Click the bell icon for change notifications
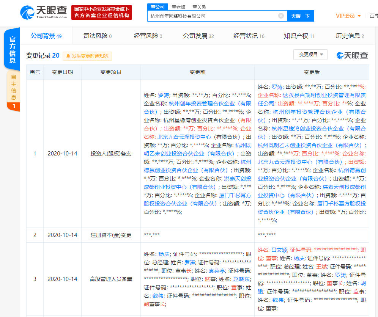Viewport: 378px width, 317px height. click(68, 56)
